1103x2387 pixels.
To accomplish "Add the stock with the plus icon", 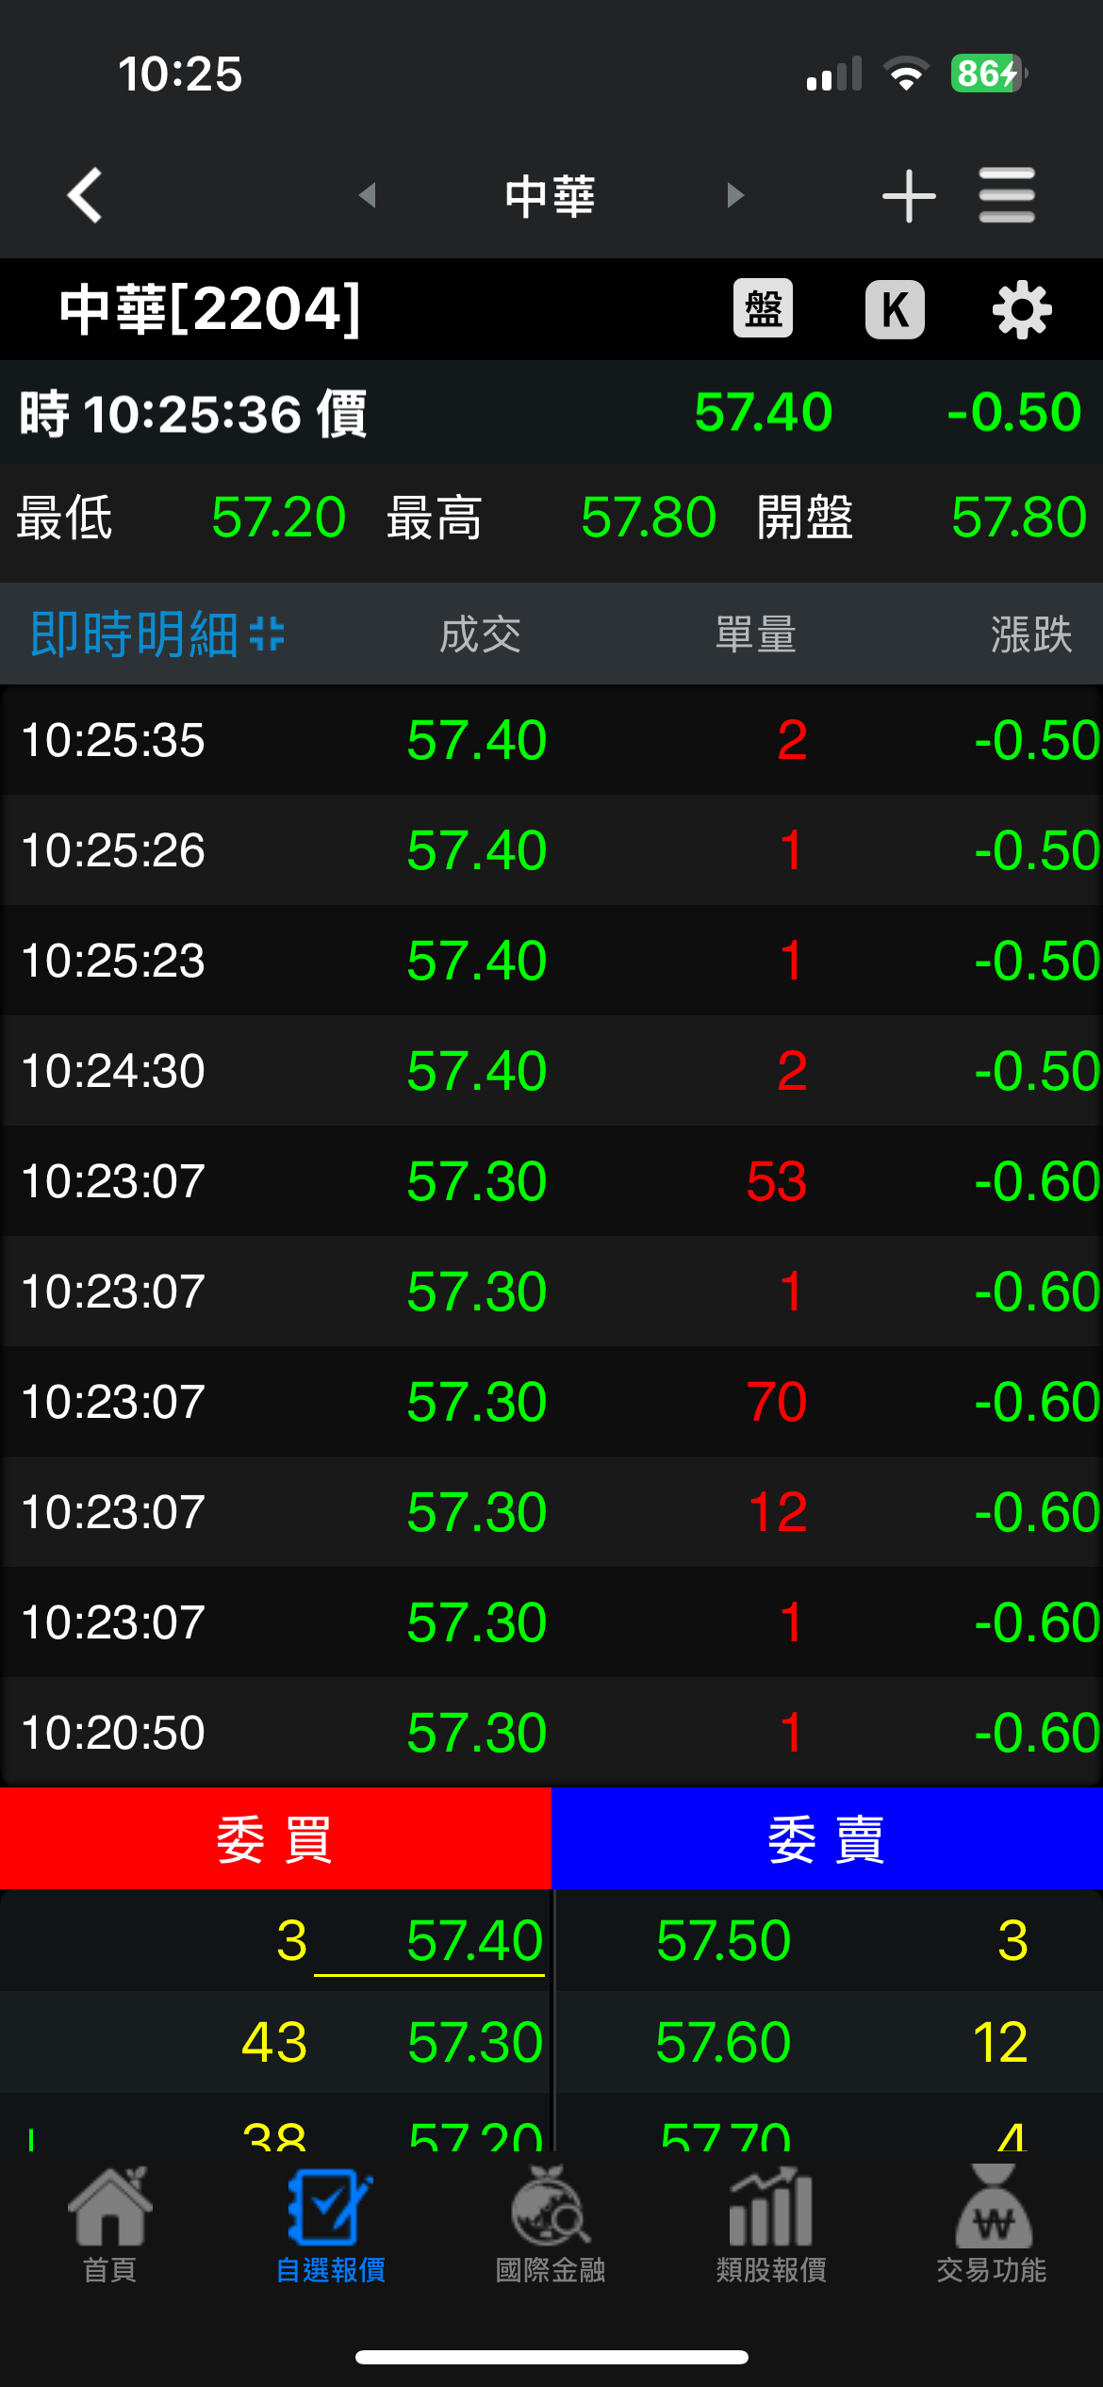I will point(909,195).
